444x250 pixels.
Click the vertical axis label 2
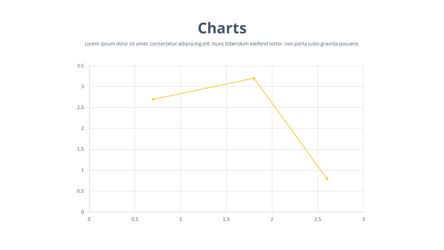[83, 128]
